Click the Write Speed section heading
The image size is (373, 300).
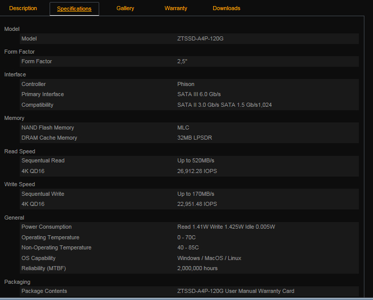point(20,185)
